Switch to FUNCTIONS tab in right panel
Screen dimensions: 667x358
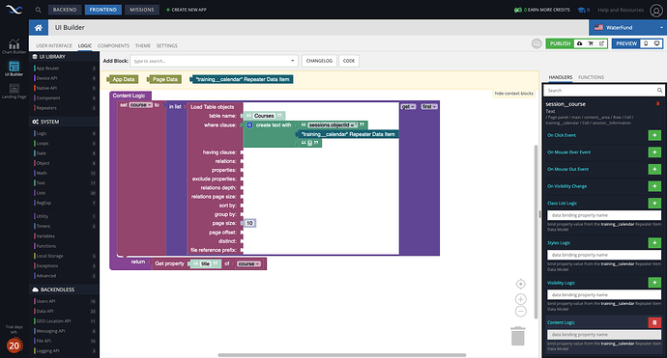click(x=591, y=77)
